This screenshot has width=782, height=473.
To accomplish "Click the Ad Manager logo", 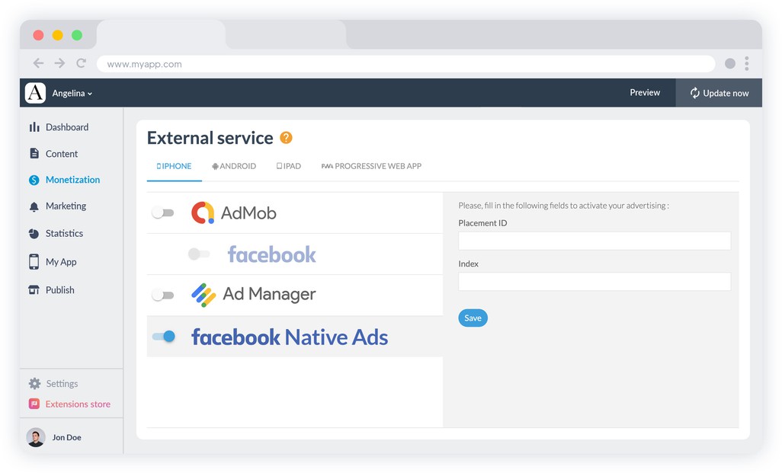I will pyautogui.click(x=253, y=294).
